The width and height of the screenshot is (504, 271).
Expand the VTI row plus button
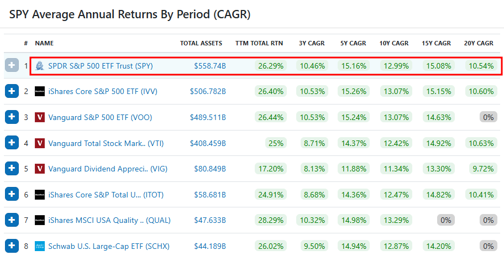click(x=12, y=143)
